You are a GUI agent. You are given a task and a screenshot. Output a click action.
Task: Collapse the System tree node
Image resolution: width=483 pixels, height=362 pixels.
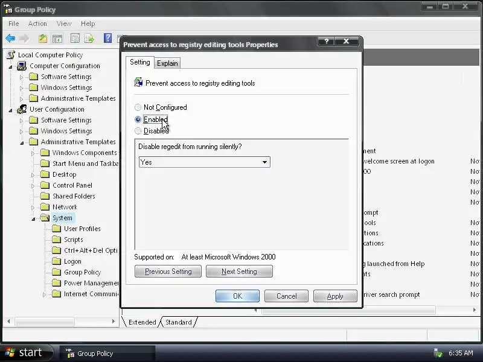[x=33, y=218]
